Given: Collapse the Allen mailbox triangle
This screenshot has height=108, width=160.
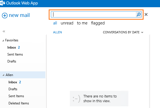Looking at the screenshot, I should point(3,75).
